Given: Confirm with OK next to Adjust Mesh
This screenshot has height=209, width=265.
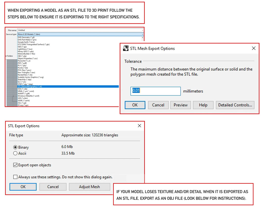Looking at the screenshot, I should click(23, 187).
